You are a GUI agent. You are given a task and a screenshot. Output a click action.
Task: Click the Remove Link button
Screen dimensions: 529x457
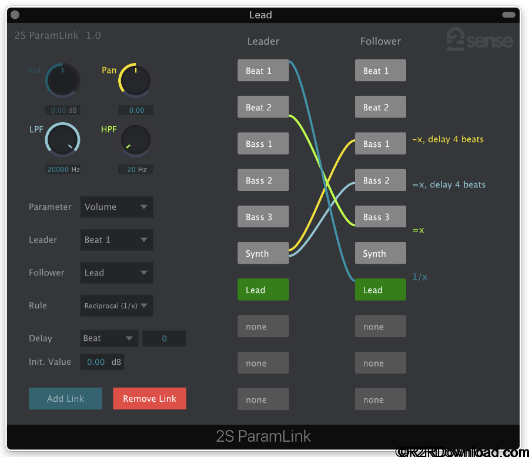[149, 399]
